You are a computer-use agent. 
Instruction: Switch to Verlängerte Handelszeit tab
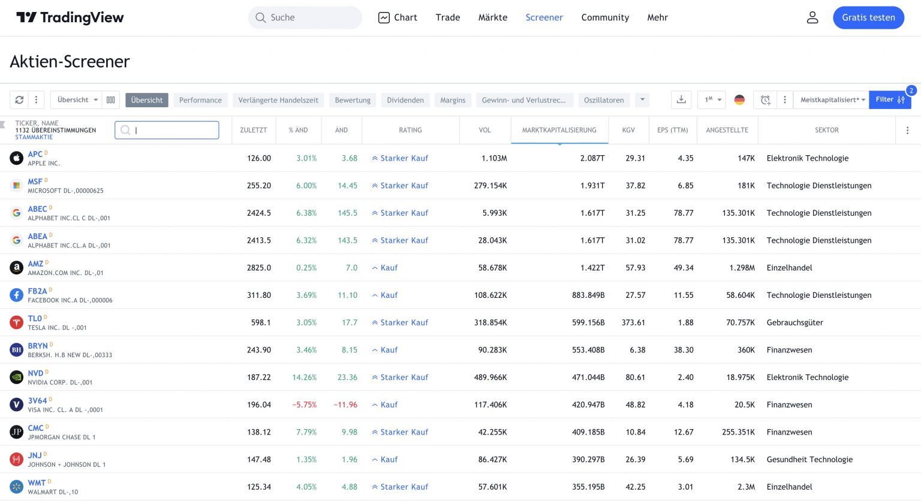pyautogui.click(x=278, y=100)
